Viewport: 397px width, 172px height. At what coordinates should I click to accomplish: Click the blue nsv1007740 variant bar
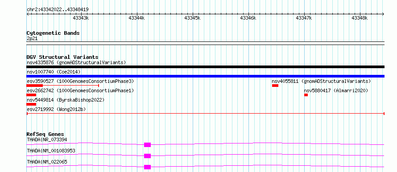[x=205, y=76]
